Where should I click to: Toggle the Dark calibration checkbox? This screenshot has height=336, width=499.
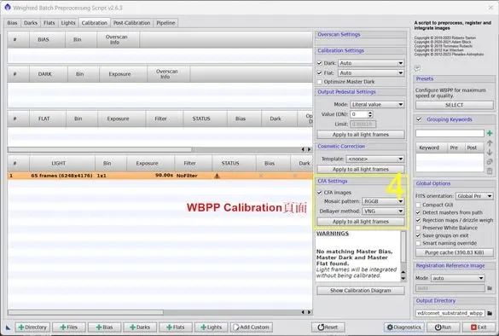click(320, 63)
